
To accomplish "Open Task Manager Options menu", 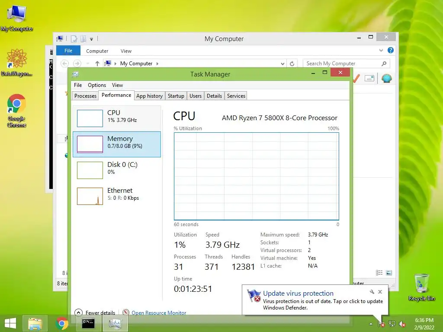I will (x=96, y=85).
